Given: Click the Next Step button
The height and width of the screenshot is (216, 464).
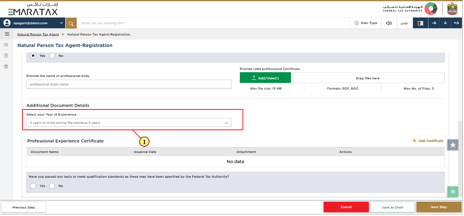Looking at the screenshot, I should click(x=439, y=207).
